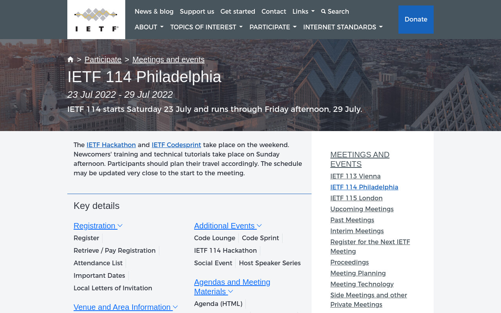
Task: Open the Get started page
Action: point(238,12)
